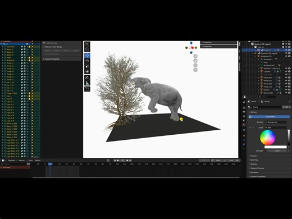The width and height of the screenshot is (292, 219).
Task: Toggle mute checkbox on Spine-1 channel
Action: click(25, 49)
